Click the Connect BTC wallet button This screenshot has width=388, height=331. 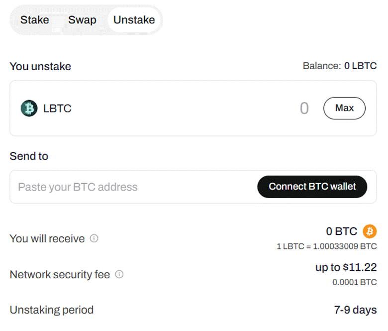coord(312,187)
